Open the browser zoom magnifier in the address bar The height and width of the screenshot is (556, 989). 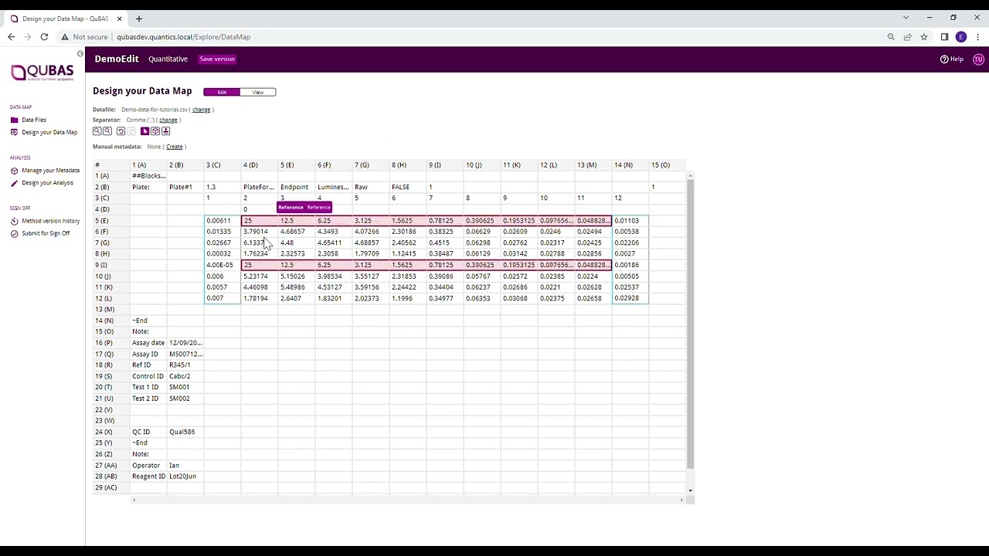tap(891, 37)
